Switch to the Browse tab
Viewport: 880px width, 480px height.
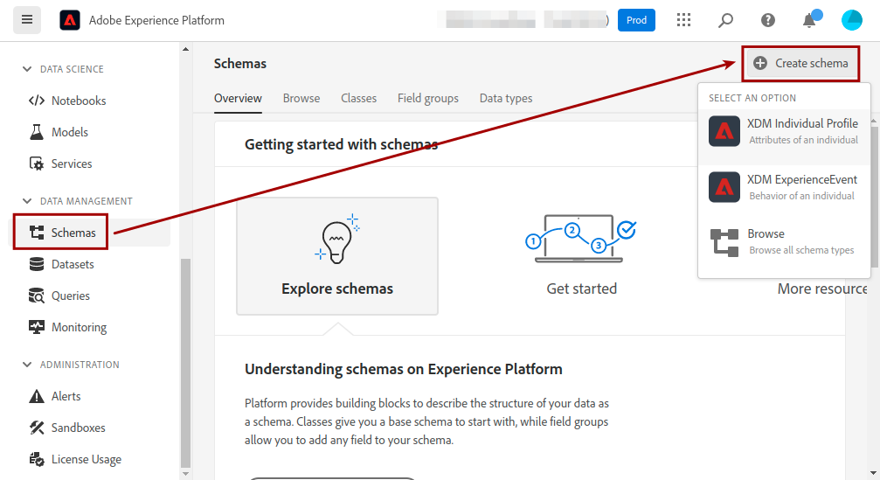click(301, 98)
